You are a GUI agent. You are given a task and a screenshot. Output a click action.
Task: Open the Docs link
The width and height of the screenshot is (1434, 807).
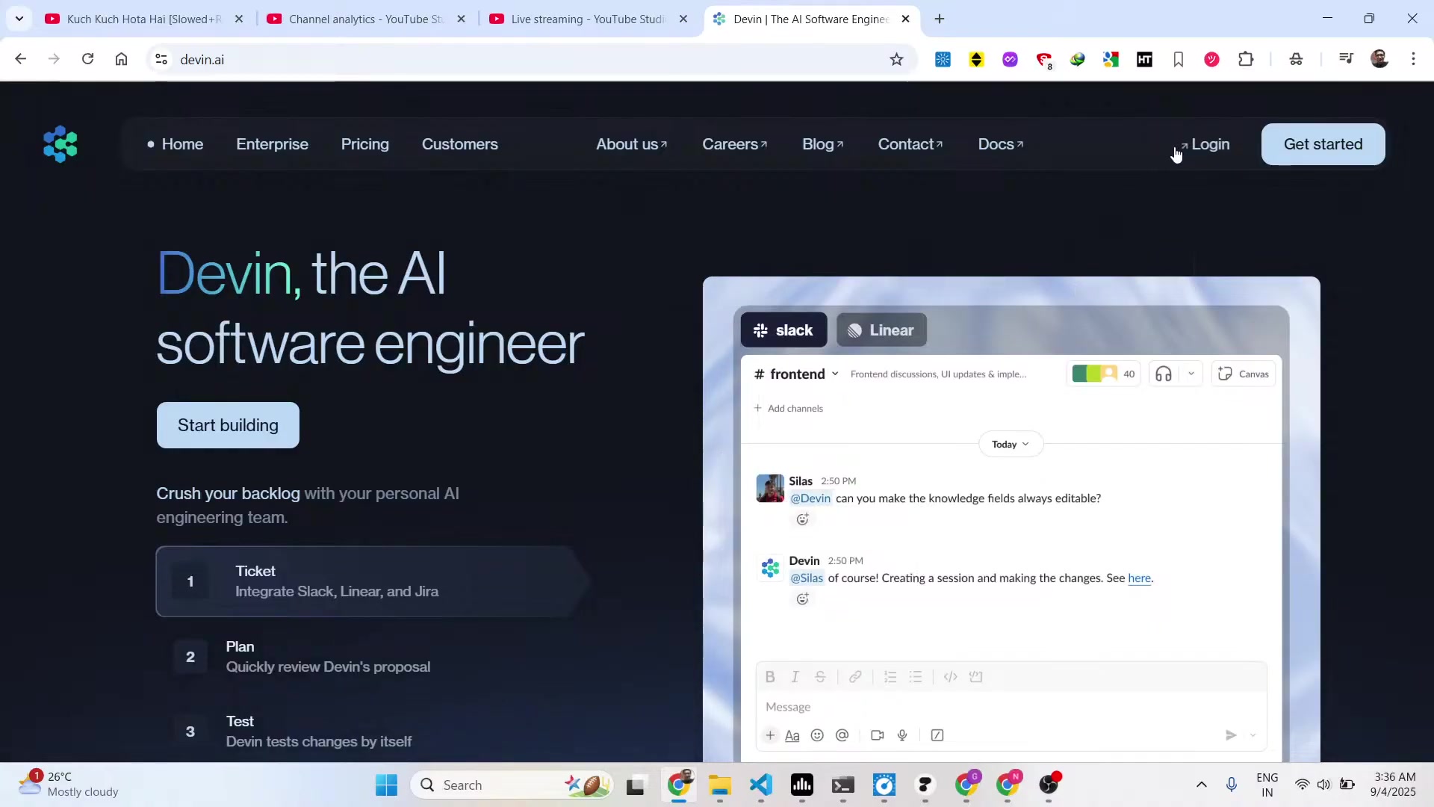pyautogui.click(x=1000, y=144)
